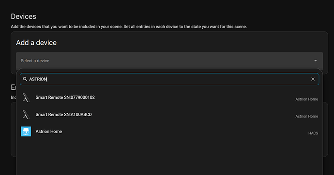This screenshot has width=334, height=175.
Task: Clear the device search with the X icon
Action: [x=313, y=79]
